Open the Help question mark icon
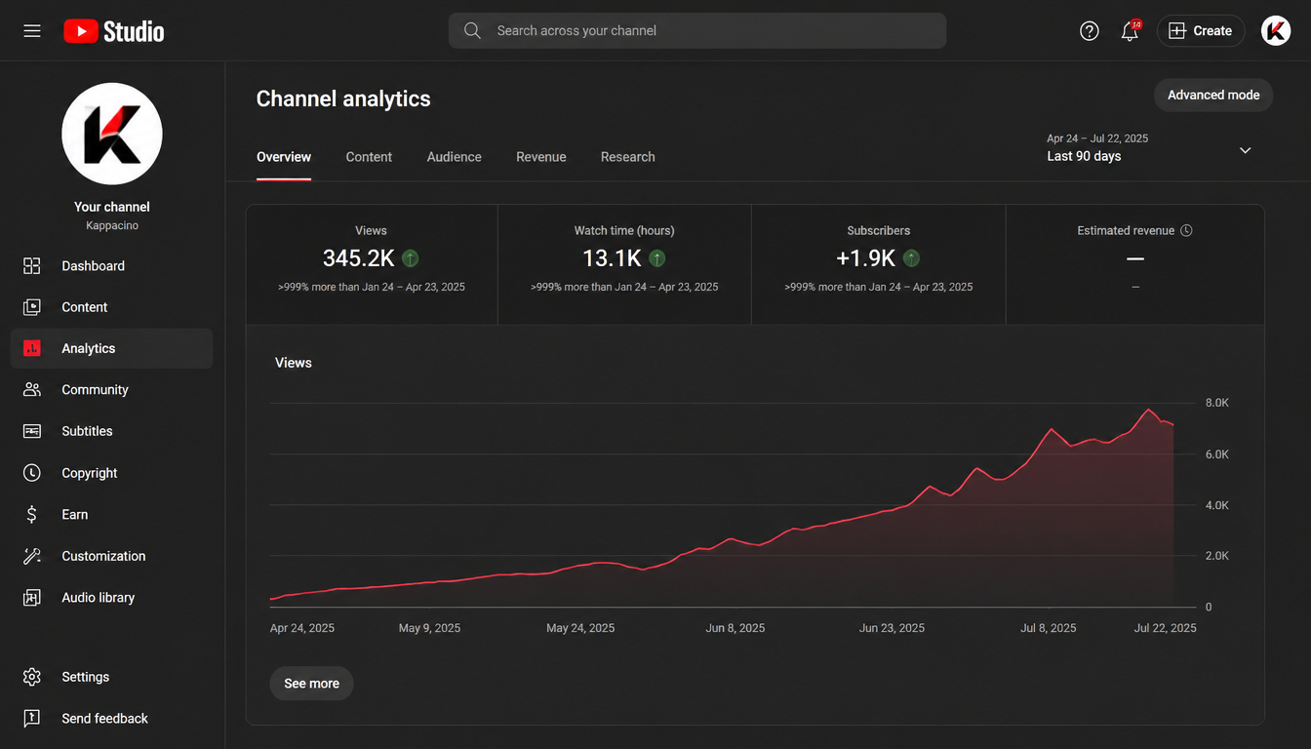 [x=1090, y=31]
